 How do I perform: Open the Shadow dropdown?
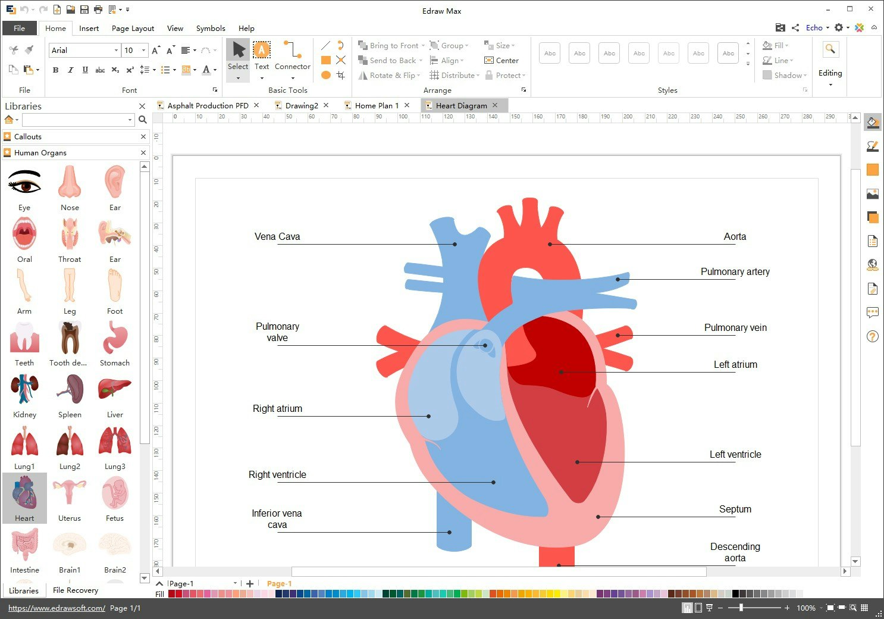[785, 76]
